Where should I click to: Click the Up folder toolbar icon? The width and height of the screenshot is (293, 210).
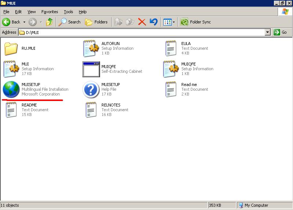coord(49,22)
